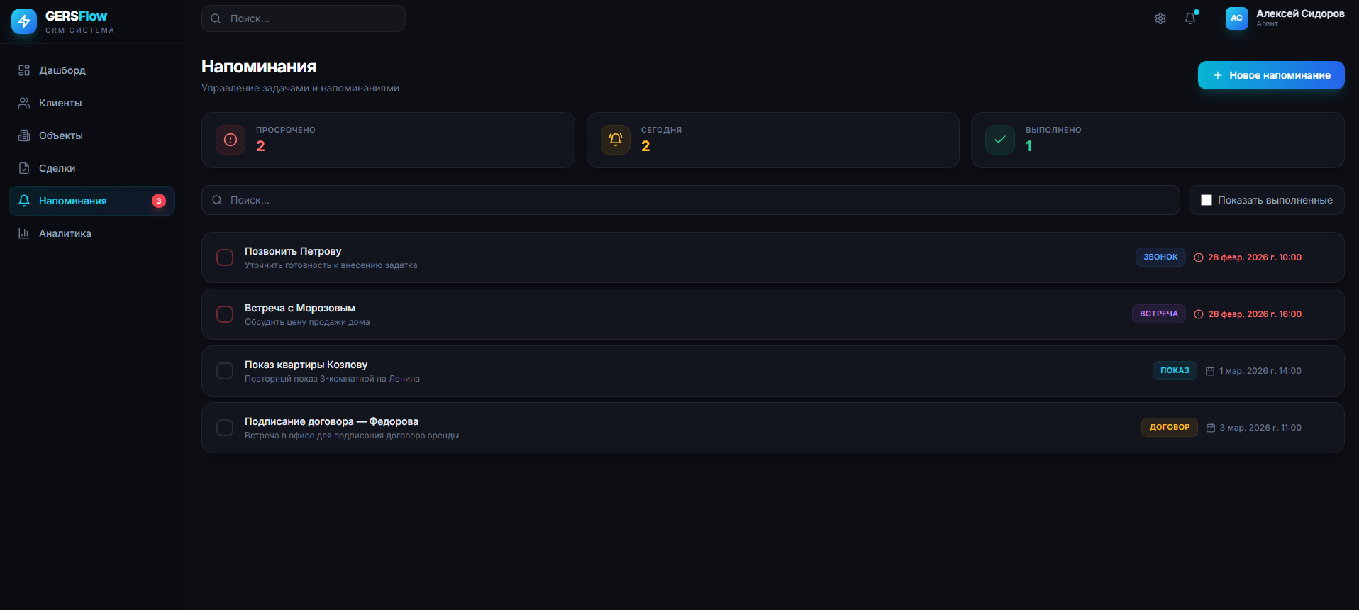Navigate to Сделки page
1359x610 pixels.
click(57, 168)
